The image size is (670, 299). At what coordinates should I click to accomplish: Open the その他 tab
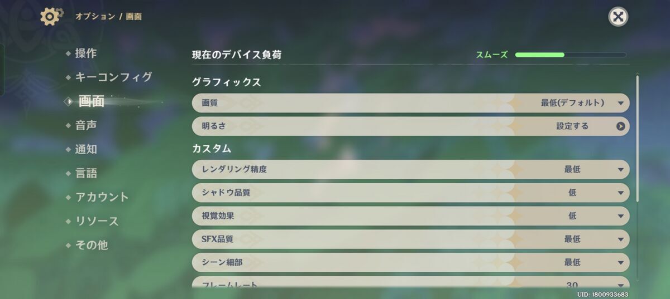point(92,245)
